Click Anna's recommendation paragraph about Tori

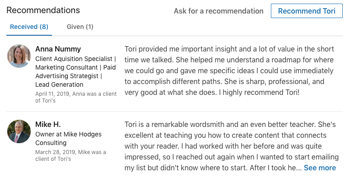(x=229, y=70)
